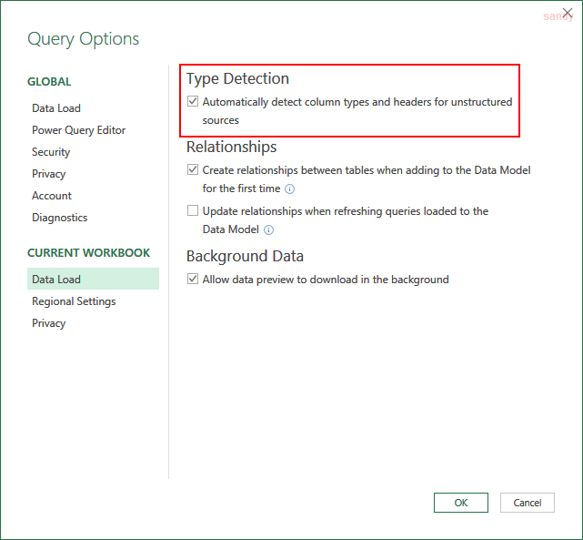This screenshot has height=540, width=583.
Task: Click the Cancel button
Action: 528,503
